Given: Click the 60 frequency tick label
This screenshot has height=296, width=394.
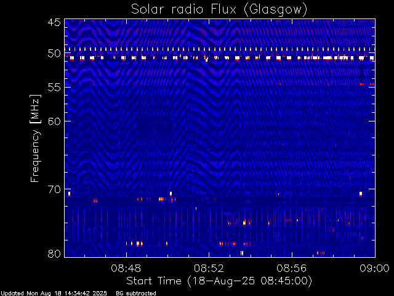Looking at the screenshot, I should [x=54, y=121].
